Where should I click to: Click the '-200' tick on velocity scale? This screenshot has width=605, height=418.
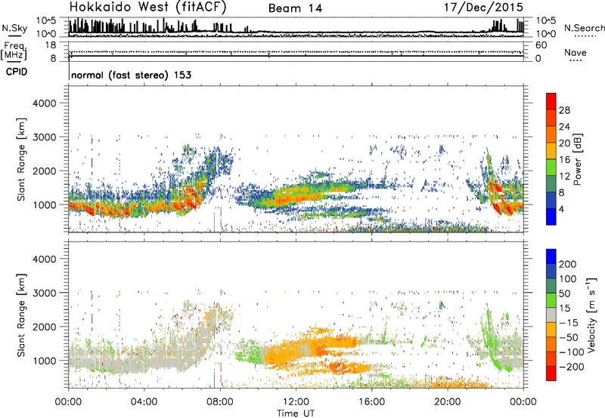571,367
